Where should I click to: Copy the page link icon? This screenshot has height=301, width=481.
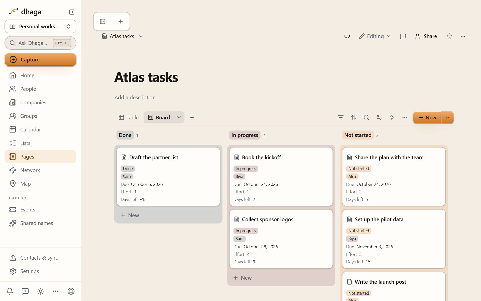pyautogui.click(x=347, y=36)
